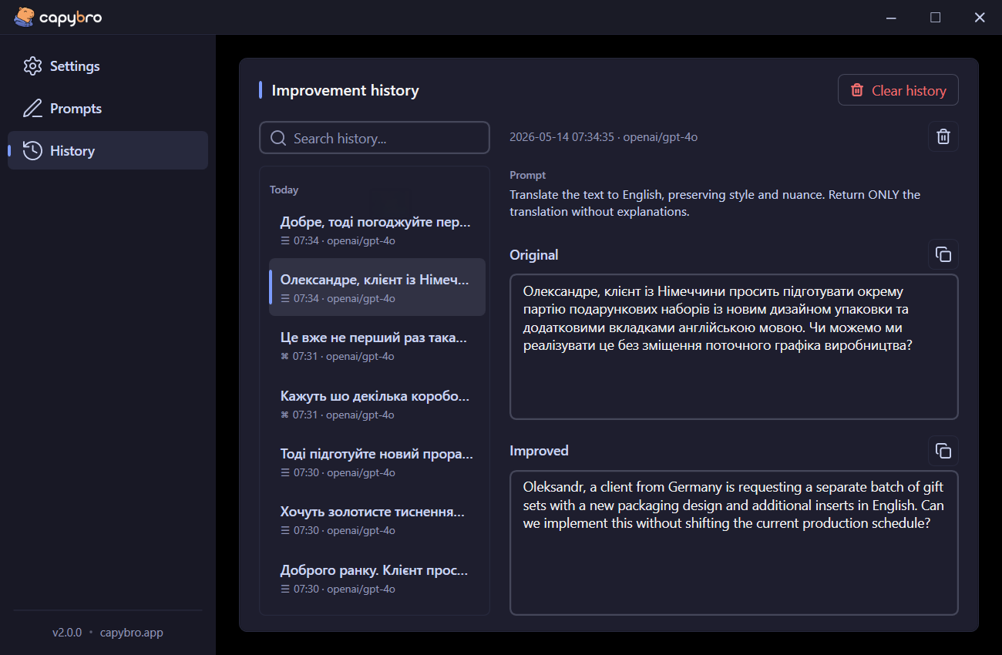Open the Prompts section
Image resolution: width=1002 pixels, height=655 pixels.
(x=108, y=109)
